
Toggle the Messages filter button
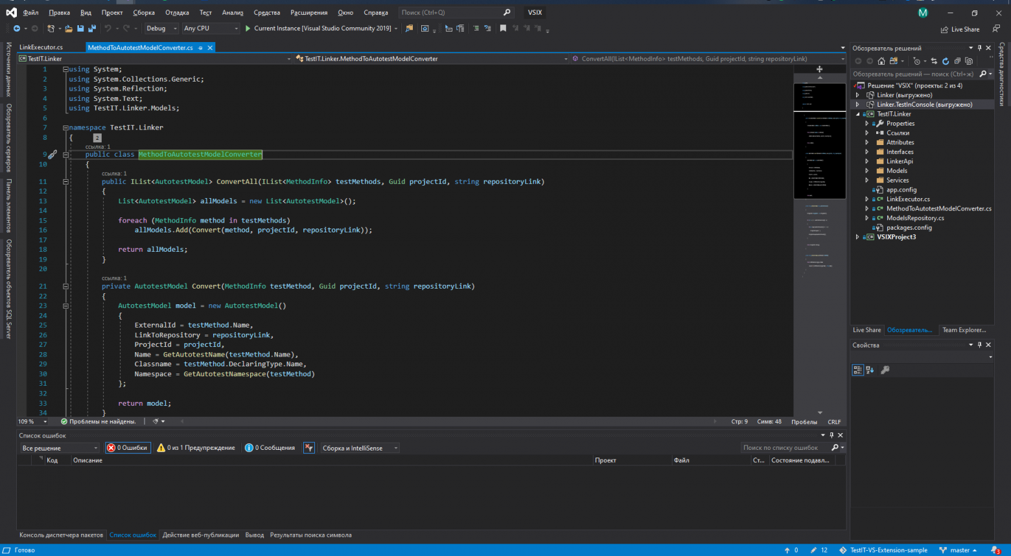(270, 448)
